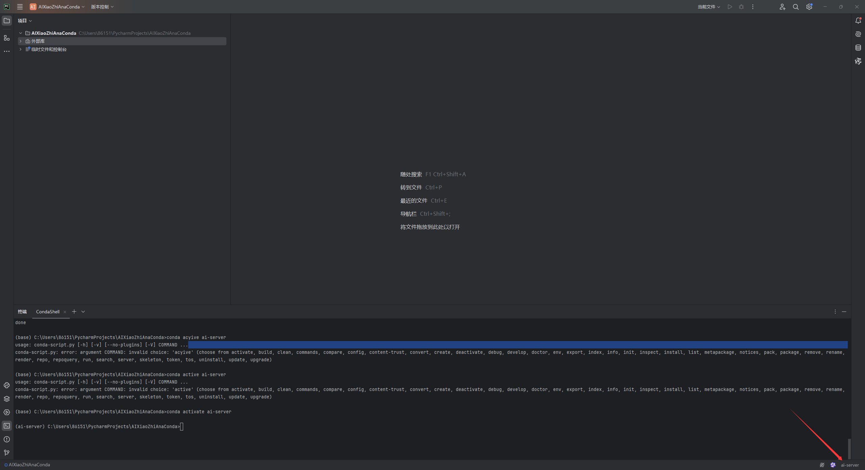Open the Python Packages tool window
The height and width of the screenshot is (470, 865).
(7, 399)
